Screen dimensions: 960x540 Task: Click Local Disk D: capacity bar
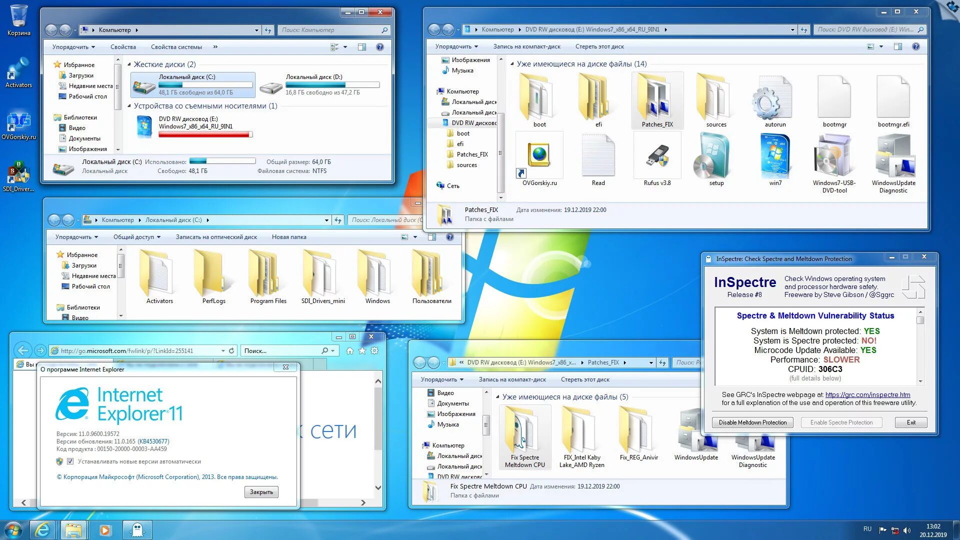(332, 85)
